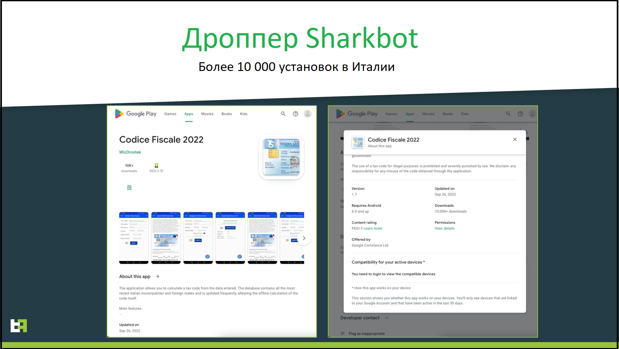Click the help icon in left Google Play header
619x349 pixels.
295,114
